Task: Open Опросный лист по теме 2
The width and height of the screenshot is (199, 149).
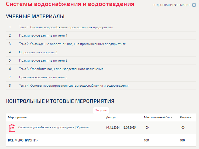Action: (38, 52)
